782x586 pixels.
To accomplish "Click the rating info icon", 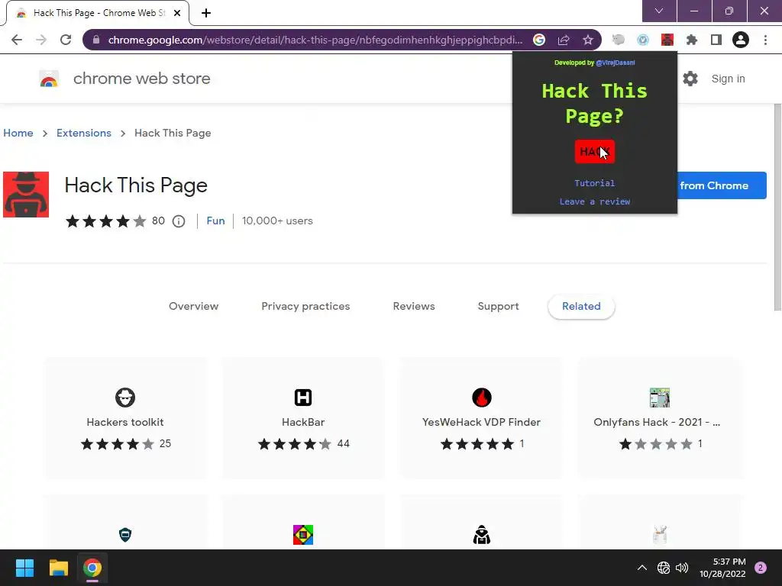I will (x=179, y=221).
